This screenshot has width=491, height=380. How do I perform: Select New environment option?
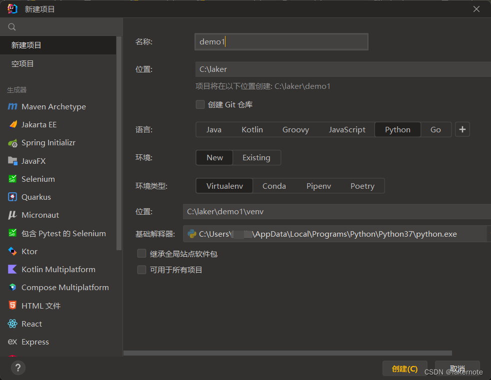click(214, 158)
